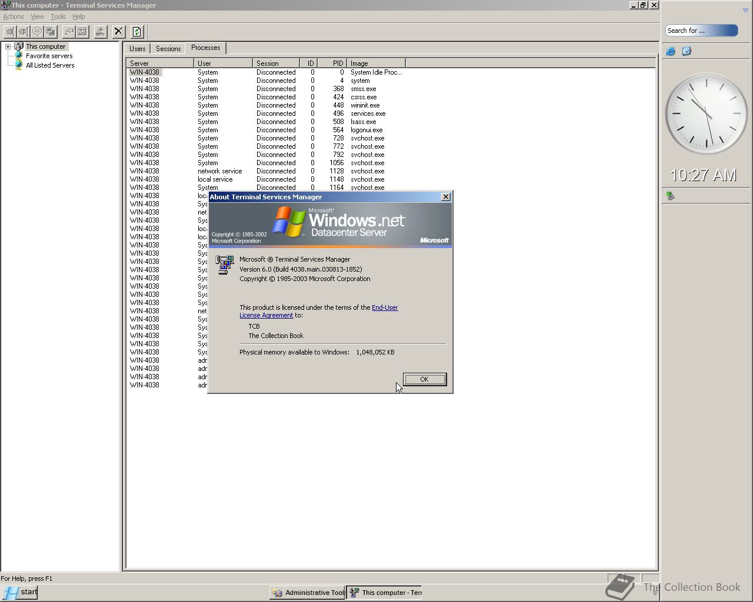This screenshot has width=753, height=602.
Task: Select All Listed Servers in the tree
Action: [50, 65]
